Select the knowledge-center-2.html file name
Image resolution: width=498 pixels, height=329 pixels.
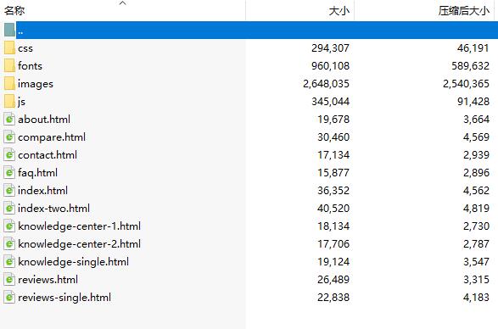[80, 244]
